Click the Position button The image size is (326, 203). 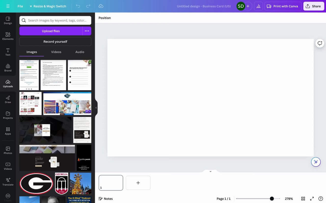pyautogui.click(x=105, y=18)
